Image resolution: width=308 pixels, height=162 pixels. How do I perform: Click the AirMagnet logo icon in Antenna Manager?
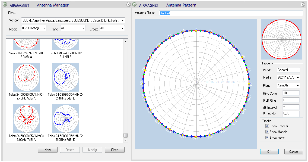point(5,4)
